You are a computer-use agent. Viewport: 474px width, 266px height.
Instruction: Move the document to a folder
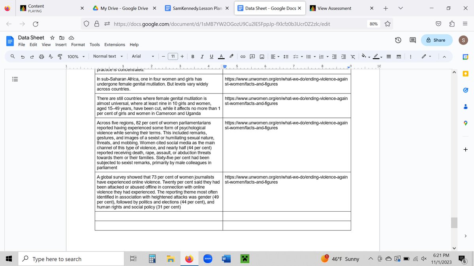coord(62,38)
